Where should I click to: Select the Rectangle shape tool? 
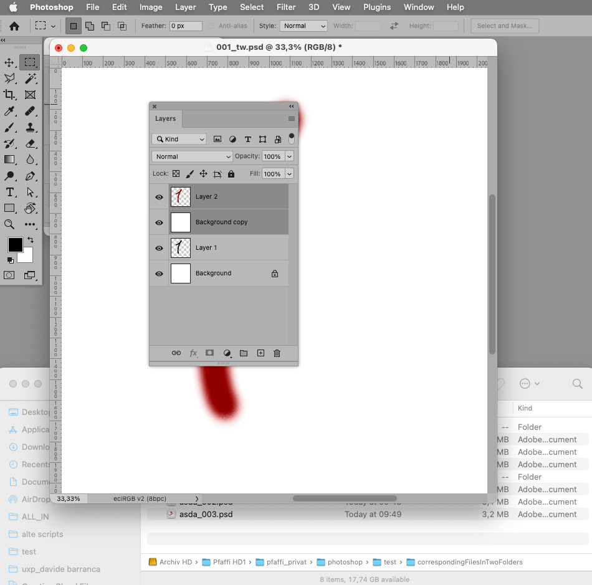(9, 208)
